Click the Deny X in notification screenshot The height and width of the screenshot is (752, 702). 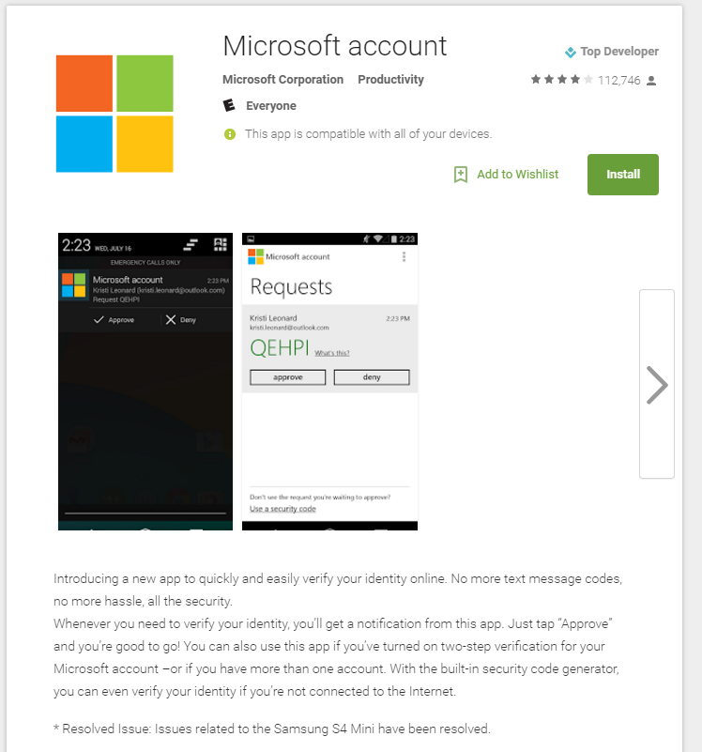[171, 320]
